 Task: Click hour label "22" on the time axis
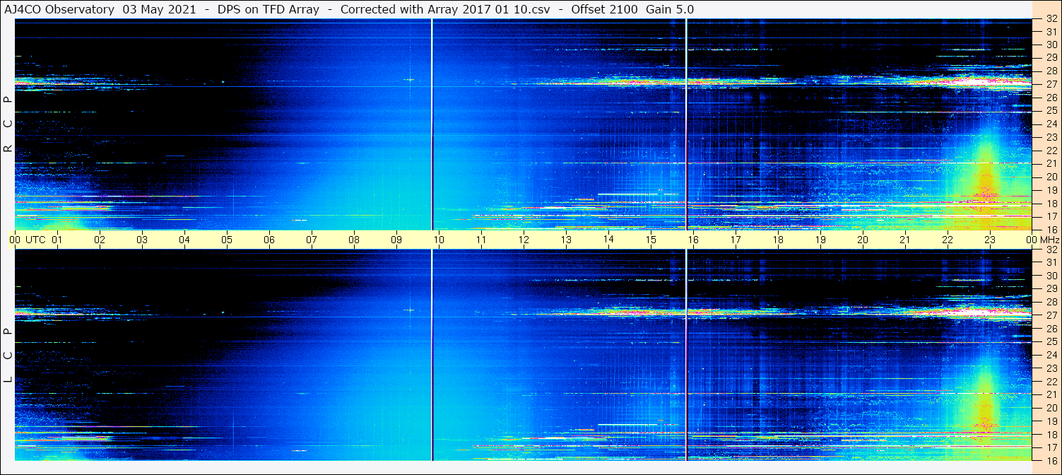(x=948, y=240)
